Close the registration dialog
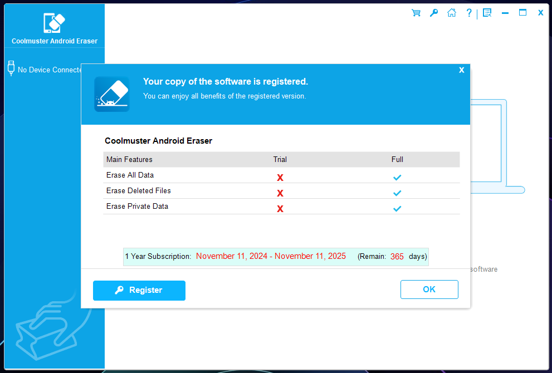Image resolution: width=552 pixels, height=373 pixels. (461, 70)
